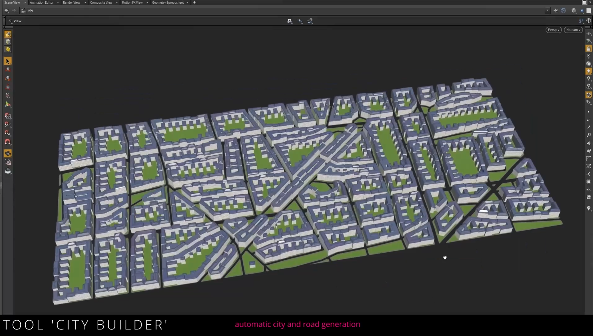This screenshot has height=336, width=593.
Task: Click the blue circular link pane icon
Action: click(x=564, y=11)
